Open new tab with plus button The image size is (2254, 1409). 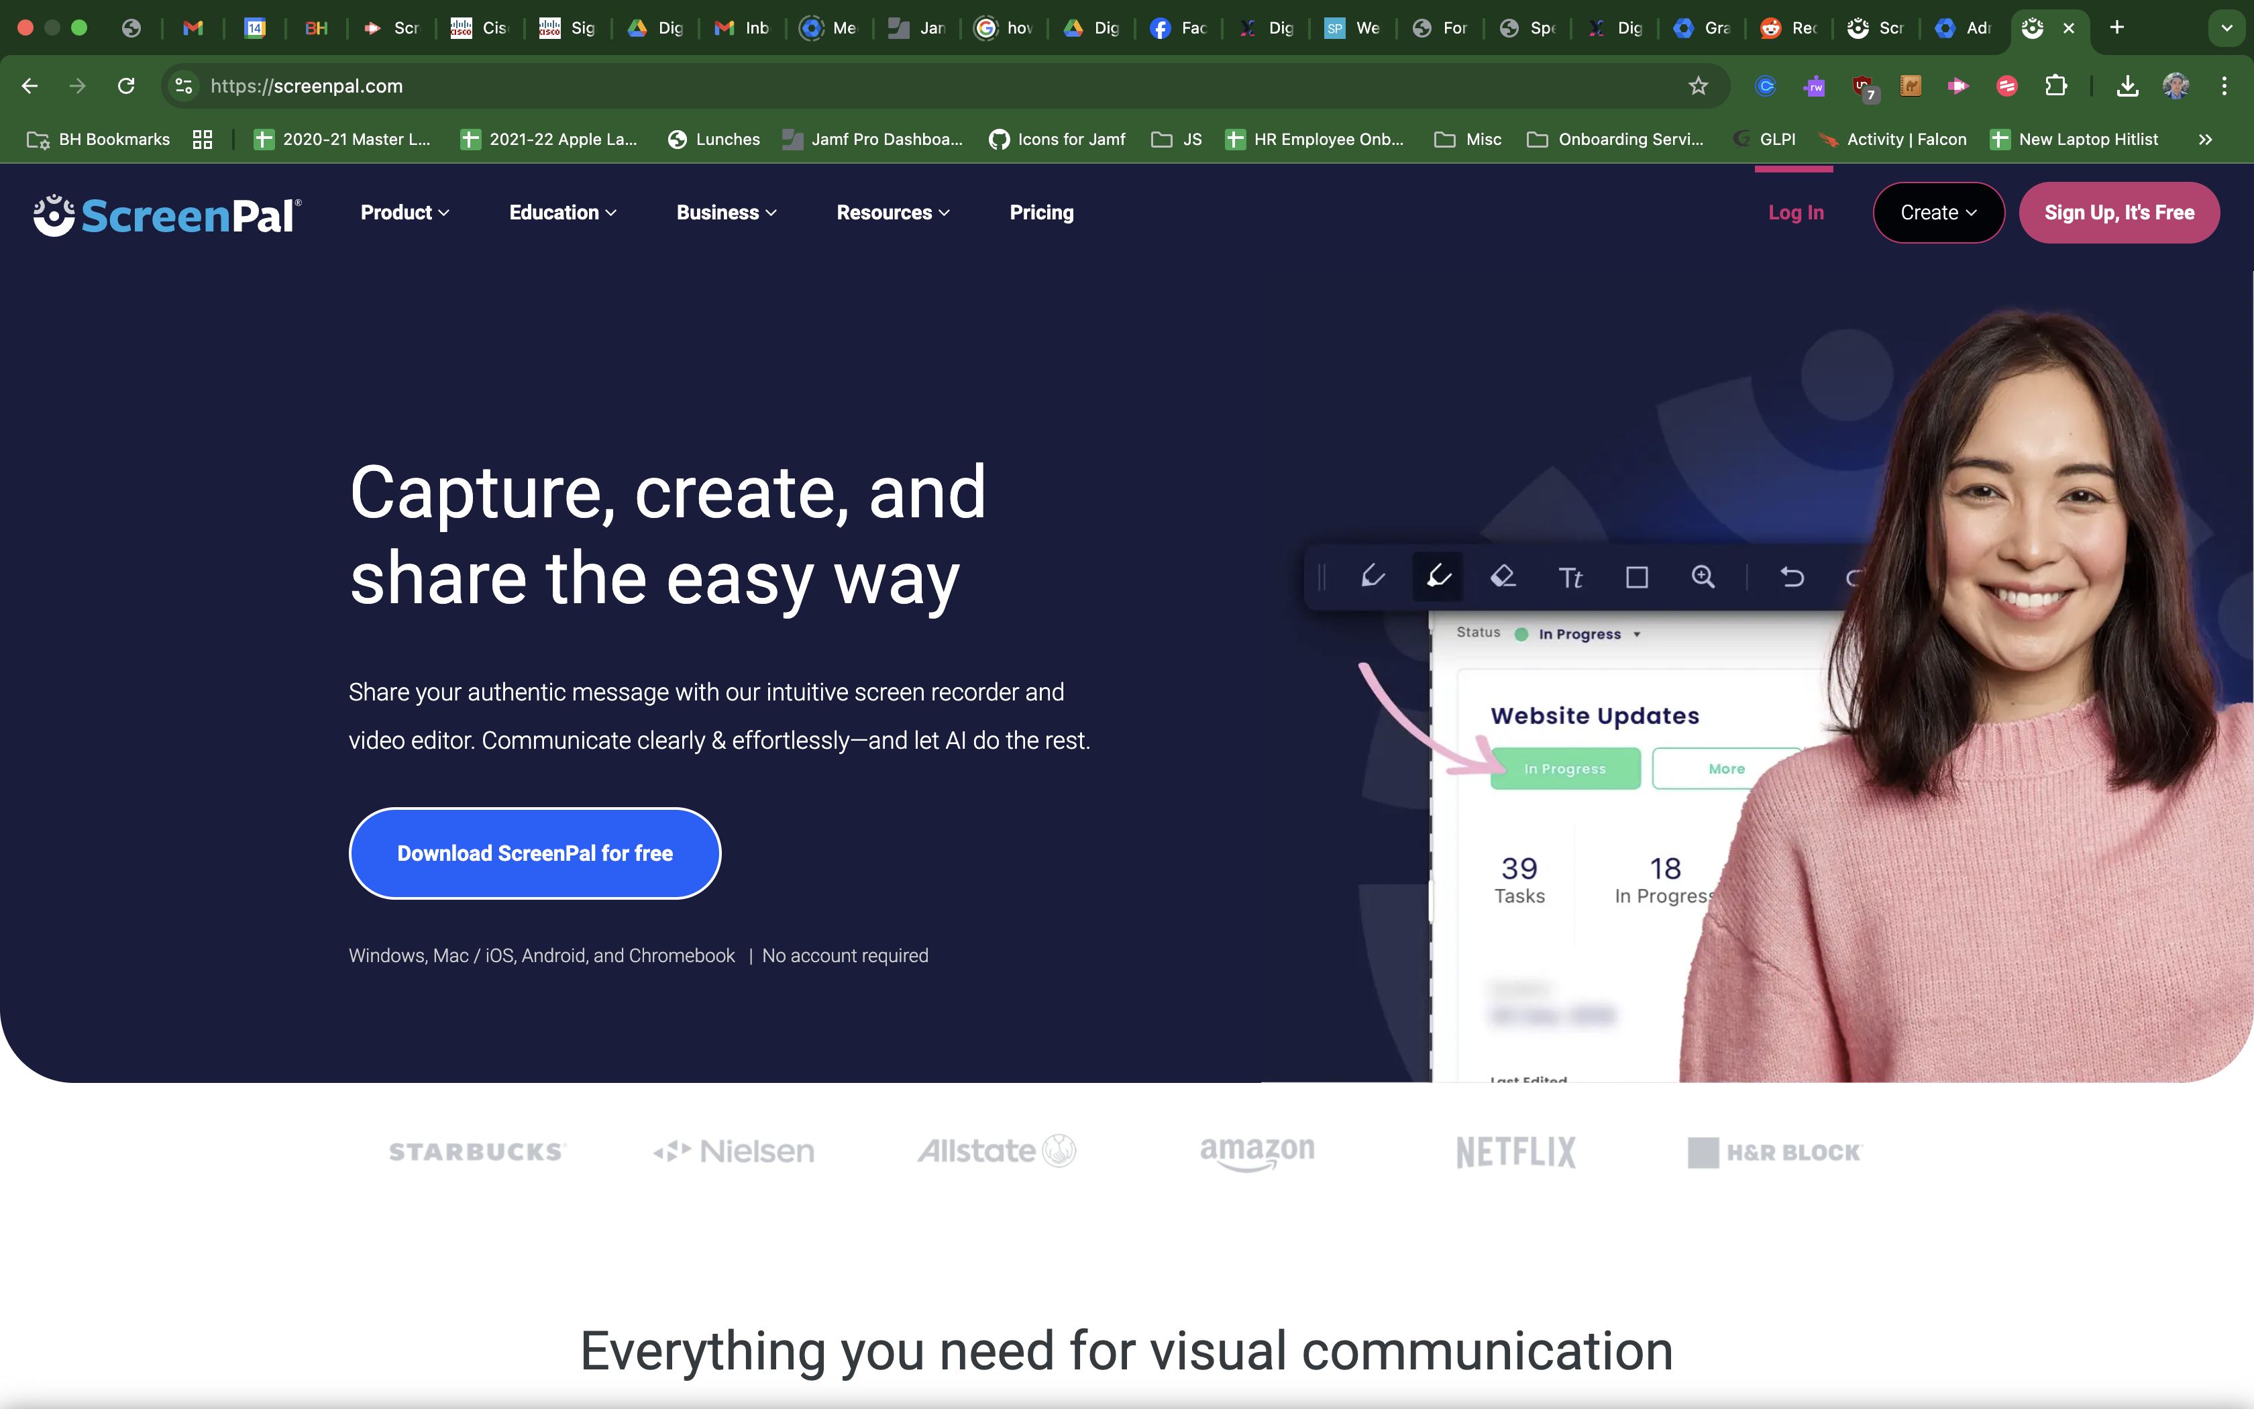[2117, 28]
